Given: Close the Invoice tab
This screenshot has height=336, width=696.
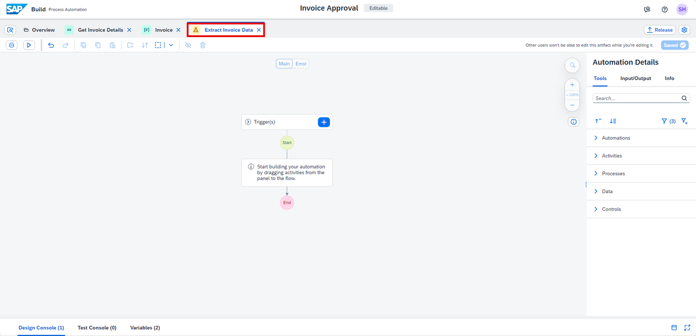Looking at the screenshot, I should click(178, 30).
